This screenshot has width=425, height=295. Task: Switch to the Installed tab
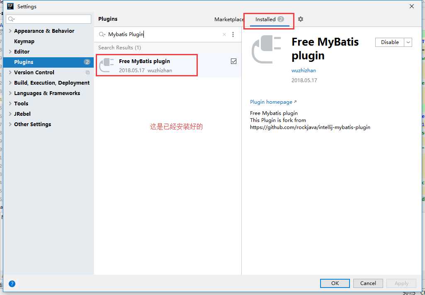coord(270,20)
